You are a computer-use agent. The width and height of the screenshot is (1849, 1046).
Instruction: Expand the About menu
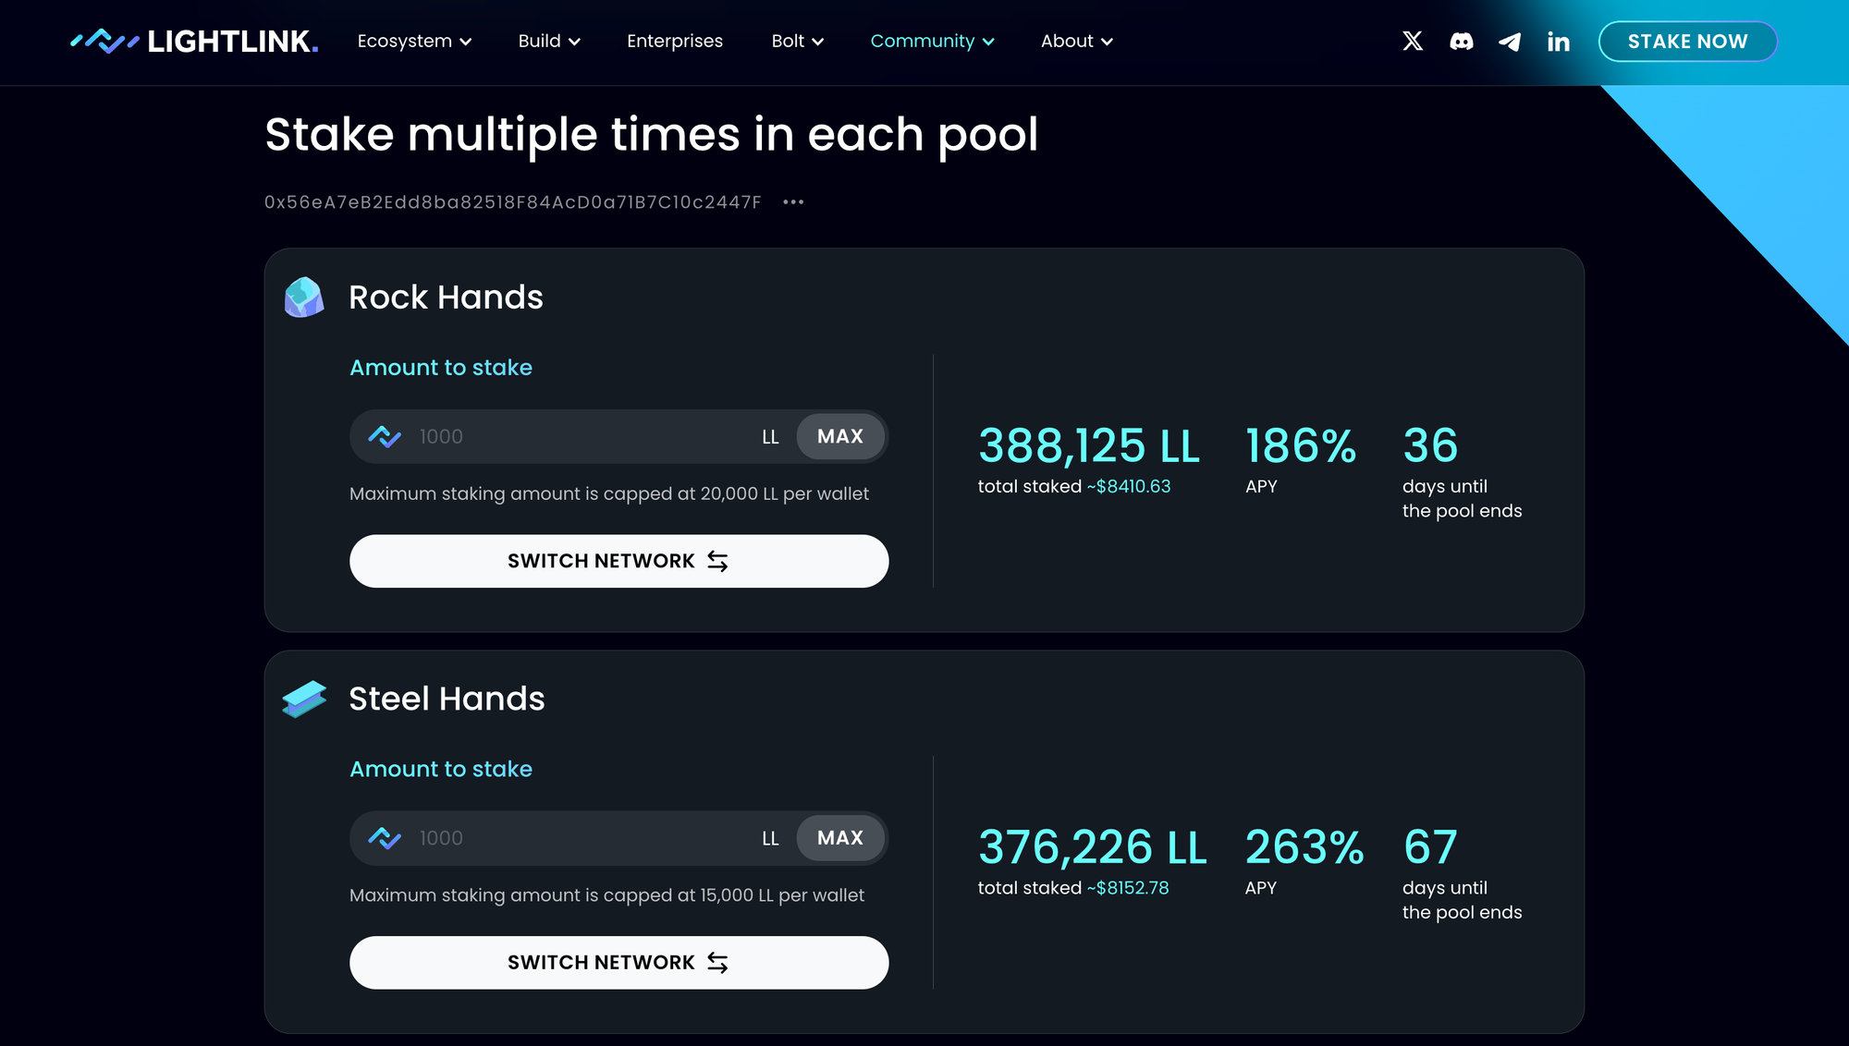1076,42
